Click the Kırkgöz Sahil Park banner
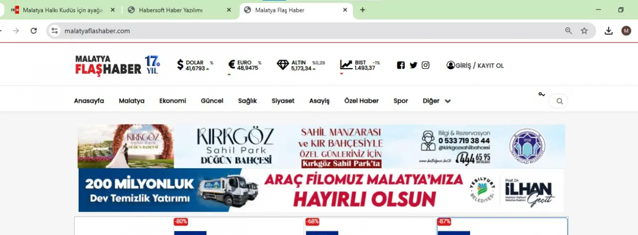 coord(321,146)
